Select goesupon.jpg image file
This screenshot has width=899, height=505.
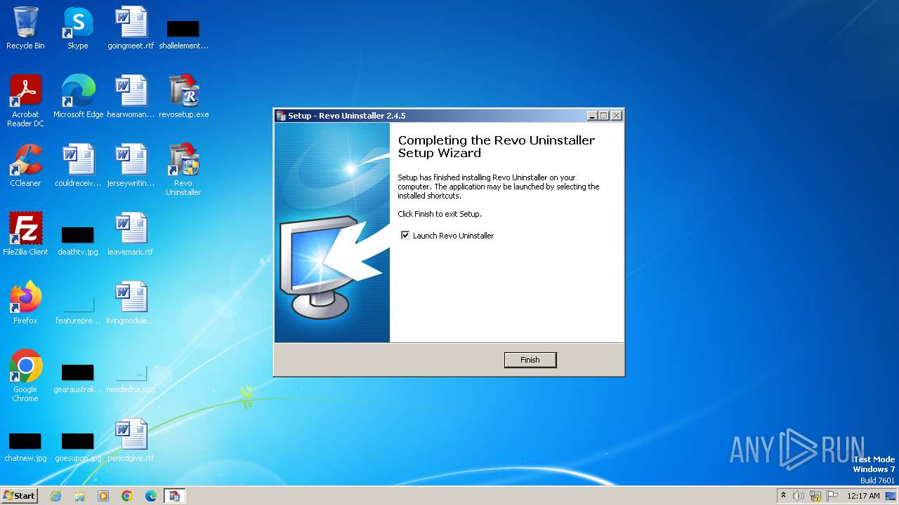click(x=78, y=447)
